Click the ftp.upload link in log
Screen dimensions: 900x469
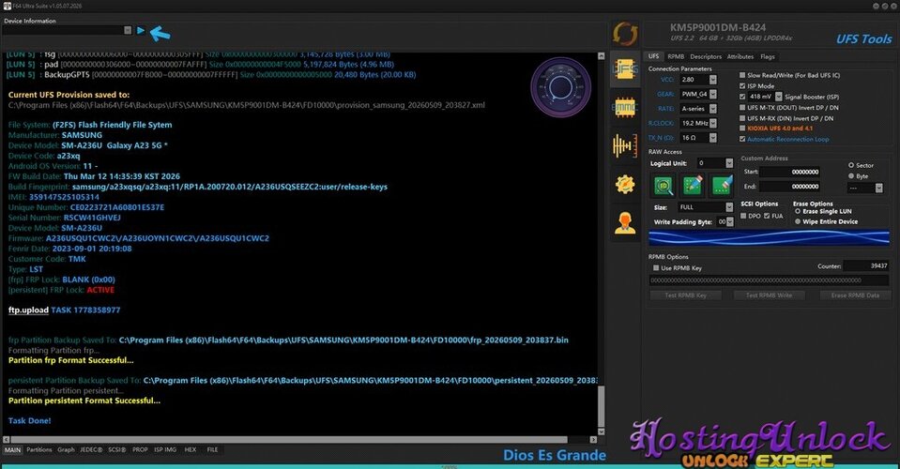[x=28, y=310]
